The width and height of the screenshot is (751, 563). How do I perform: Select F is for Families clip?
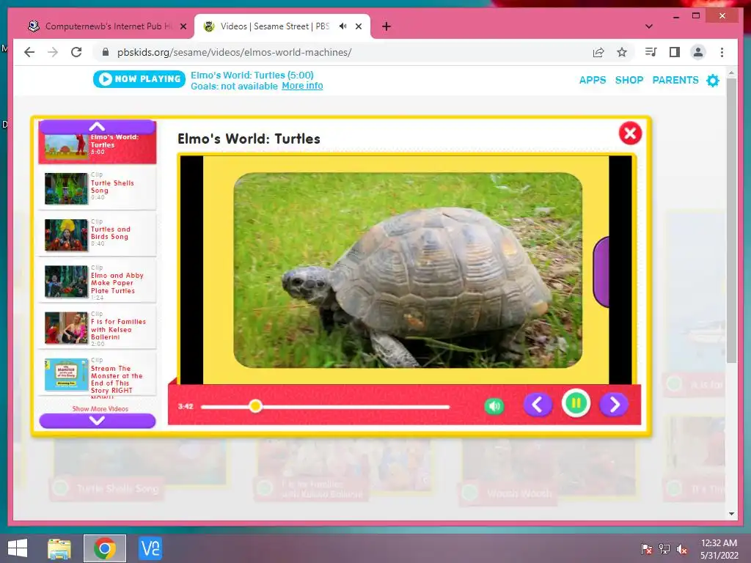[98, 327]
